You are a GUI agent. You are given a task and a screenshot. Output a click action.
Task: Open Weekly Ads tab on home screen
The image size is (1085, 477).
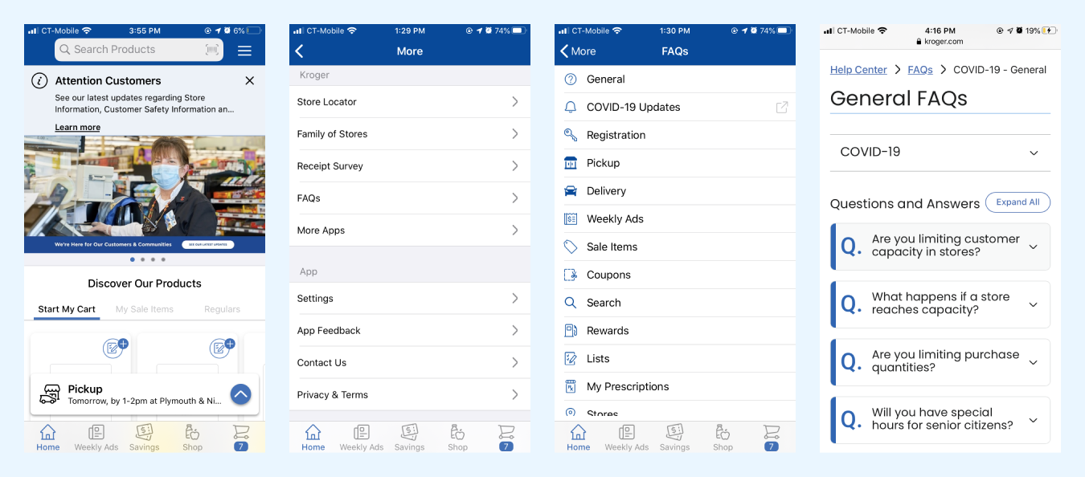tap(96, 438)
